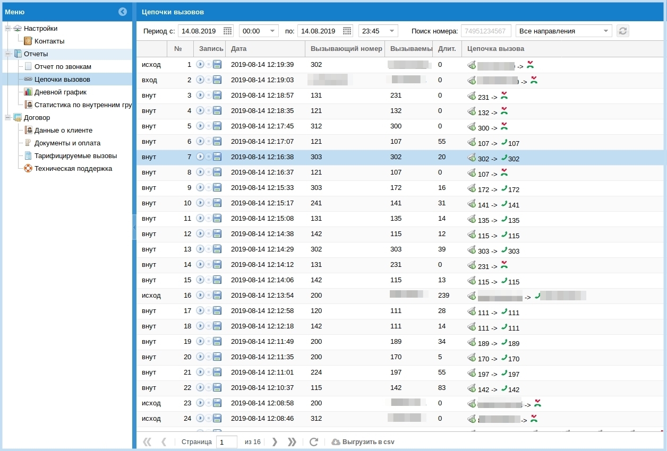Image resolution: width=667 pixels, height=451 pixels.
Task: Save the recording of call number 4
Action: pos(217,110)
